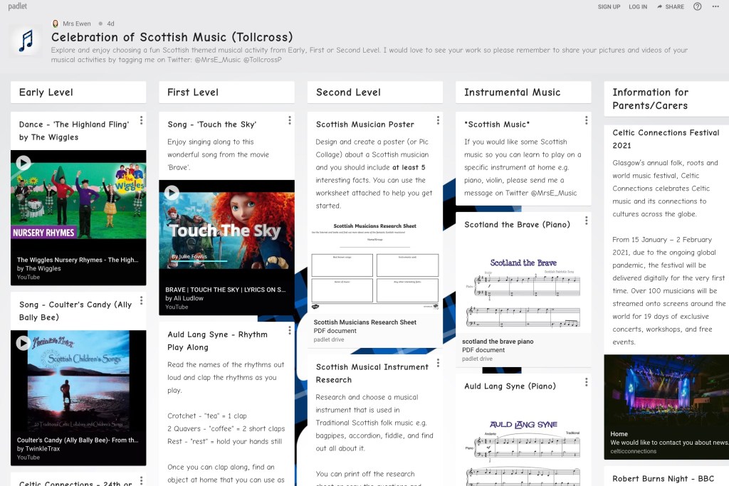Open options for 'The Highland Fling' post
This screenshot has width=729, height=486.
141,120
